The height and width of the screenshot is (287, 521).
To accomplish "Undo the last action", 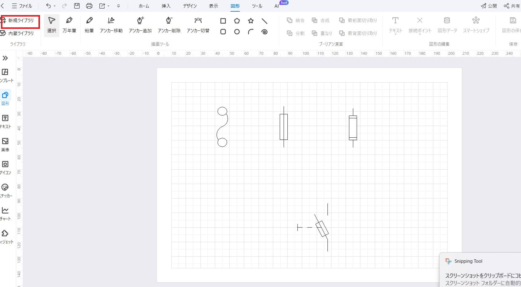I will tap(48, 6).
